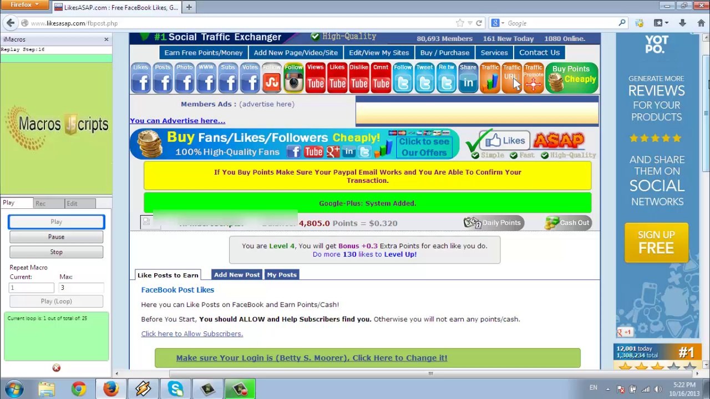Screen dimensions: 710x399
Task: Click red error icon in iMacros panel
Action: pyautogui.click(x=56, y=368)
